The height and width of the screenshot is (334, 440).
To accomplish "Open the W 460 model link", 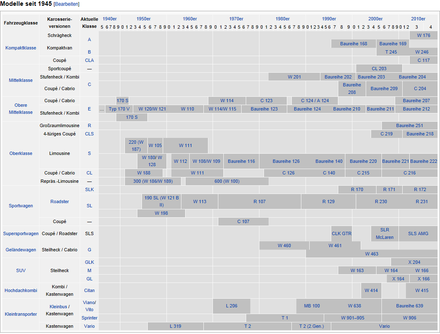I will (284, 246).
